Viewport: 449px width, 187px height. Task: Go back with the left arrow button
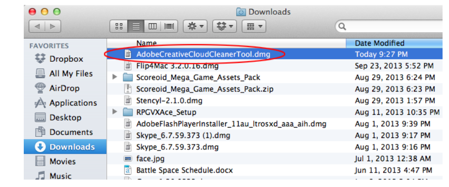click(x=37, y=27)
